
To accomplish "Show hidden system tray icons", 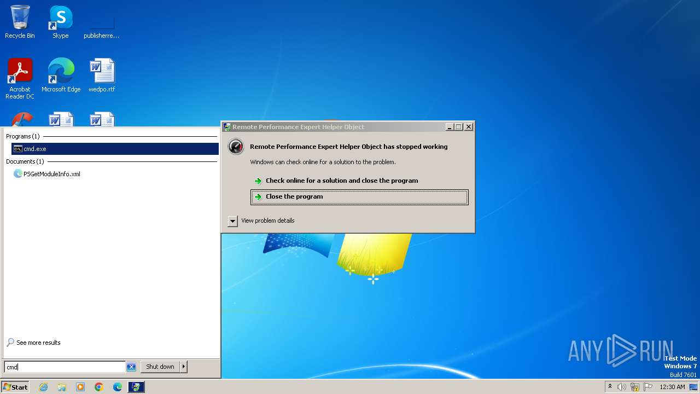I will pos(610,387).
